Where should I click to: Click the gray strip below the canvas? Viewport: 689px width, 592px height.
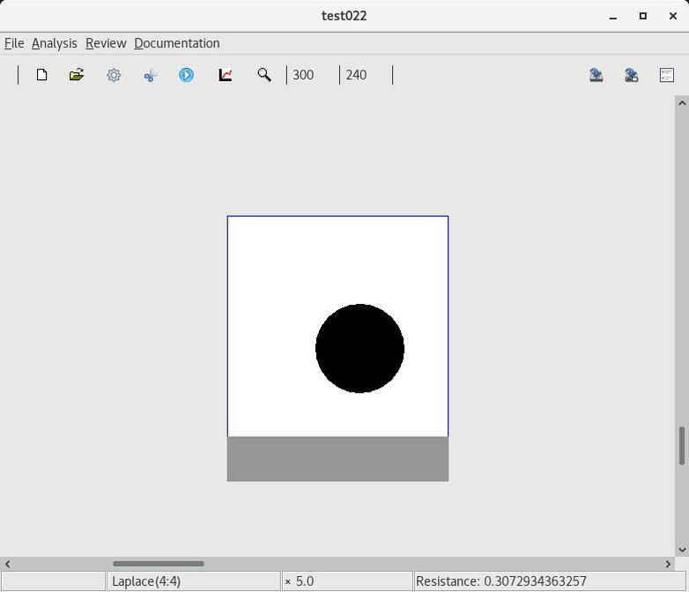337,459
